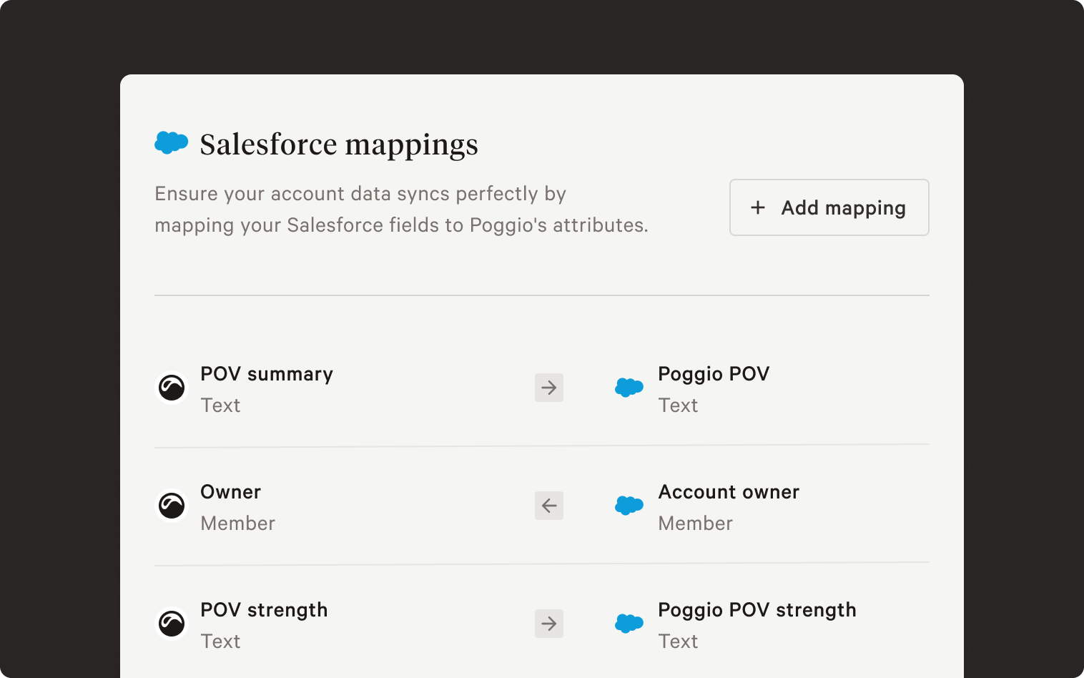Toggle the right arrow for POV strength
Screen dimensions: 1084x678
[x=549, y=624]
